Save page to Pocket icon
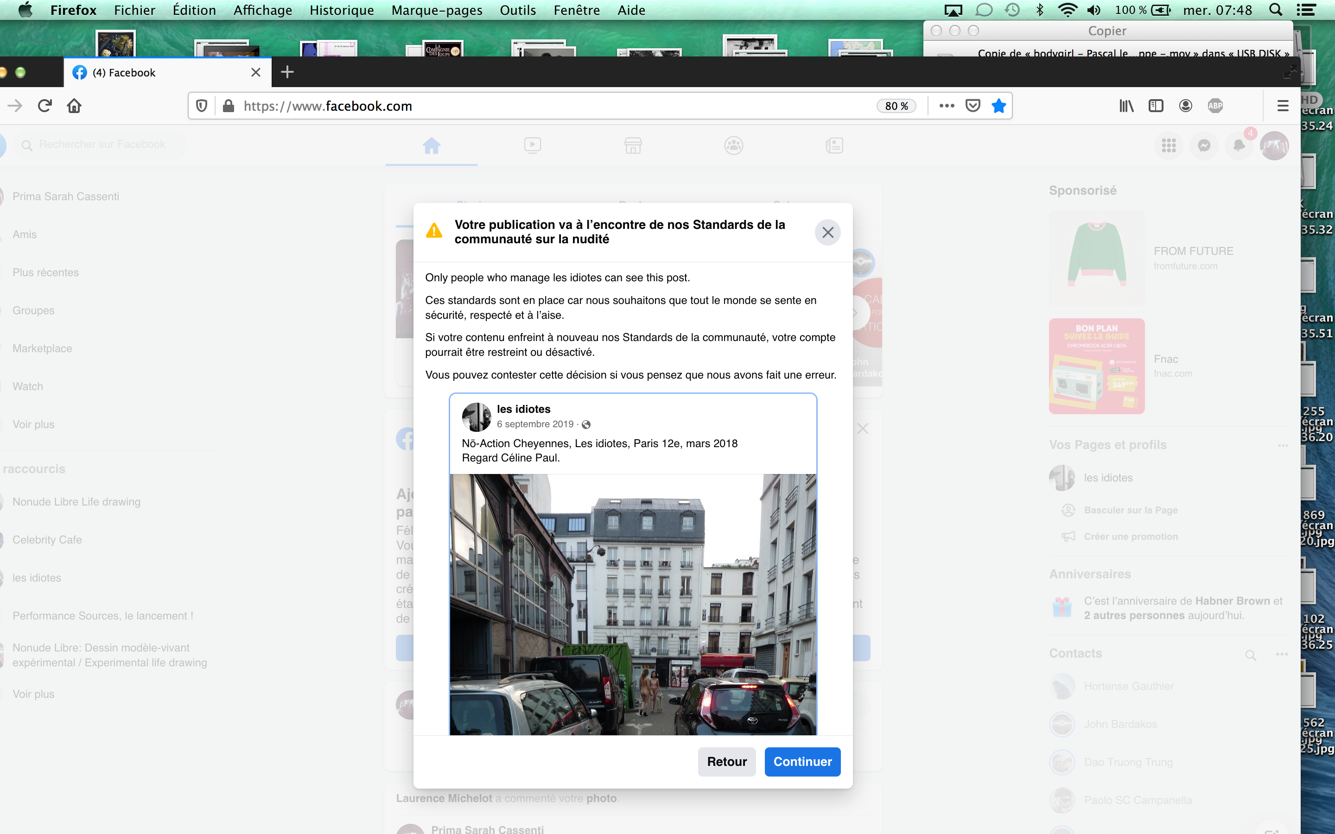Screen dimensions: 1335x834 pos(973,106)
